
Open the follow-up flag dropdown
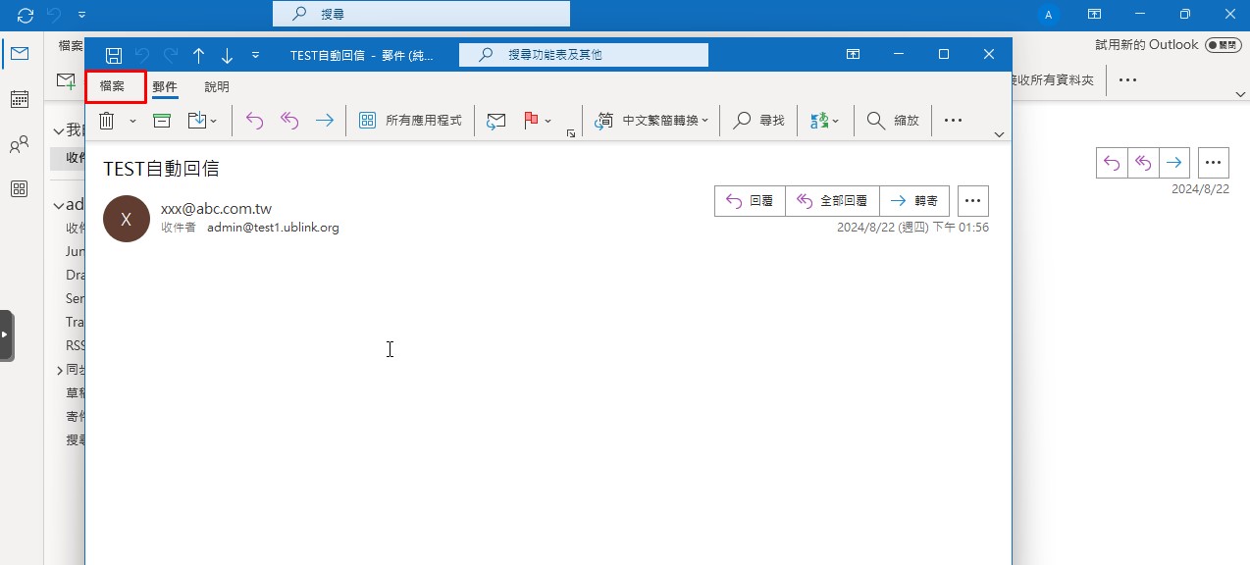(547, 121)
